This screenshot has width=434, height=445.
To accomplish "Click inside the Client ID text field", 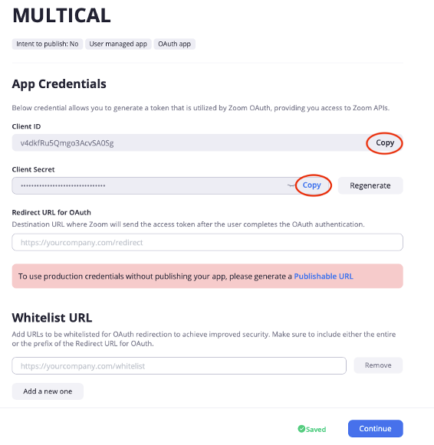I will point(189,142).
